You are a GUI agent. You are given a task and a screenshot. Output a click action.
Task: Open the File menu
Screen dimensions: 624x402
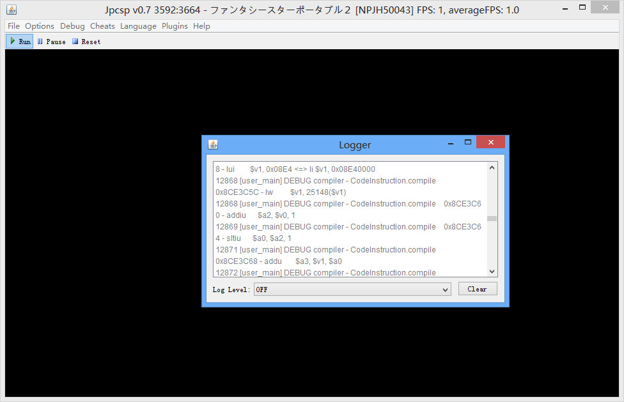click(x=13, y=26)
